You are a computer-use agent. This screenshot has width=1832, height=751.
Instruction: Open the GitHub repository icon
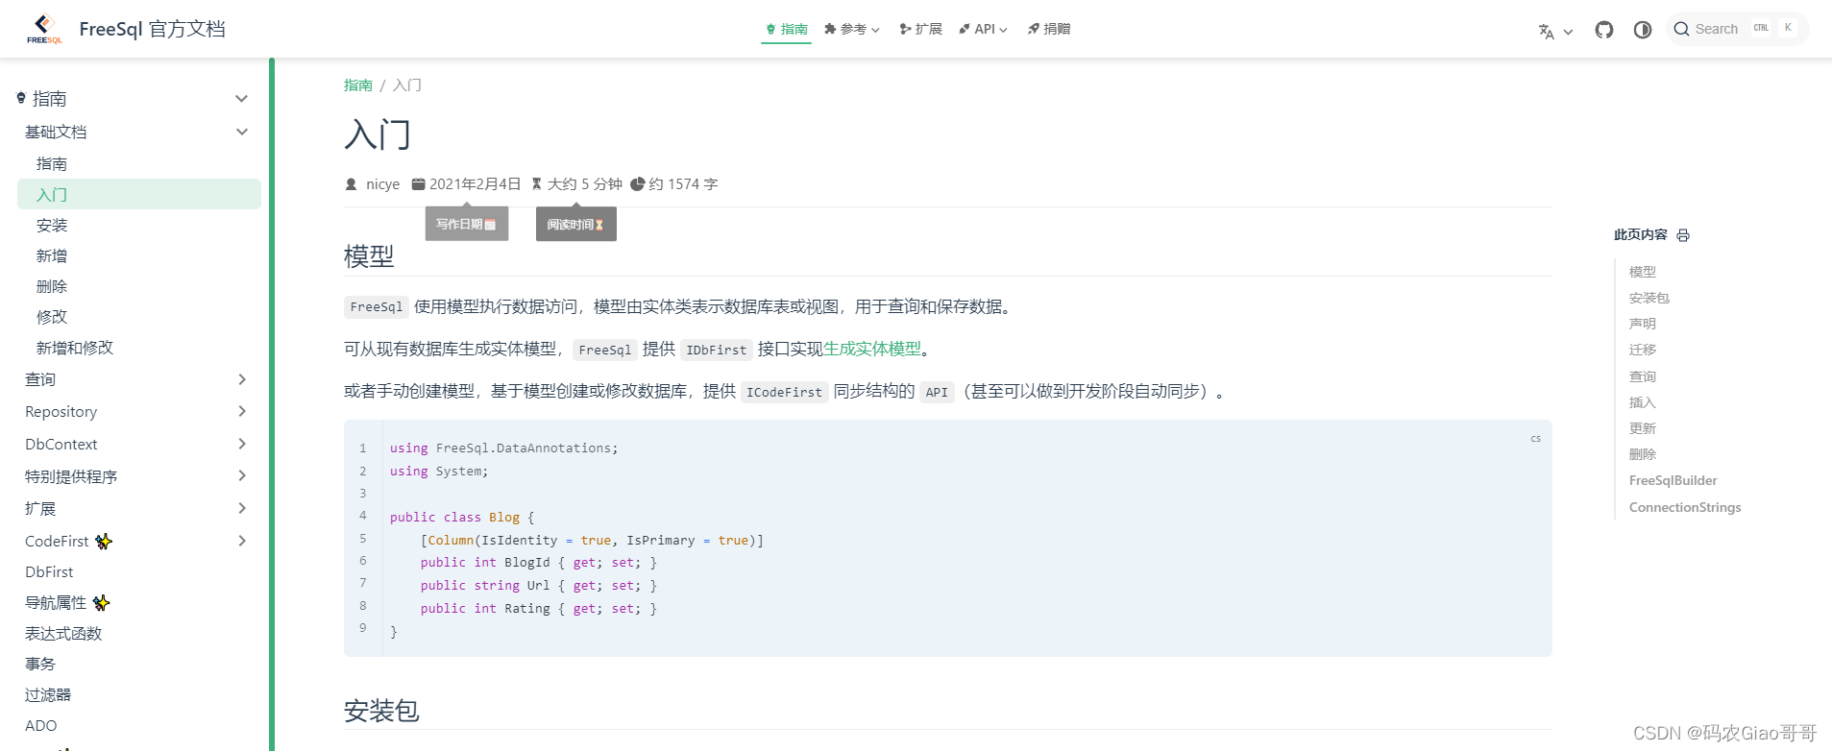pos(1603,30)
